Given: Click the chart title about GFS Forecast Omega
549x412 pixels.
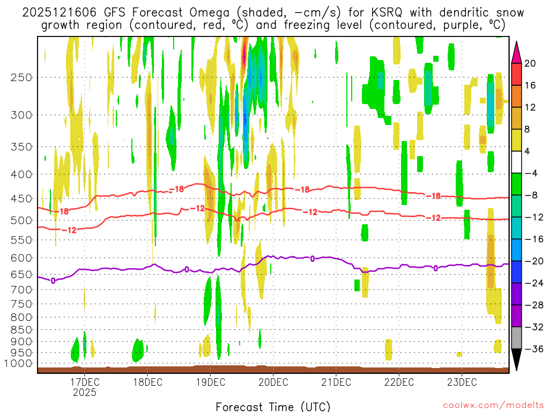Looking at the screenshot, I should [273, 19].
